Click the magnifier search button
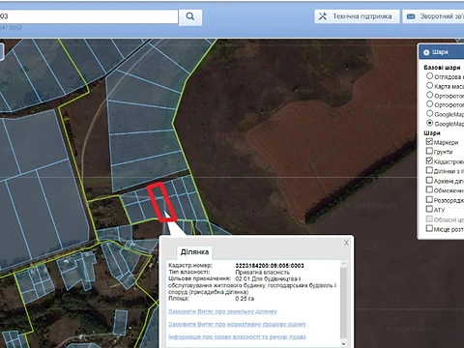The width and height of the screenshot is (464, 348). [x=190, y=16]
